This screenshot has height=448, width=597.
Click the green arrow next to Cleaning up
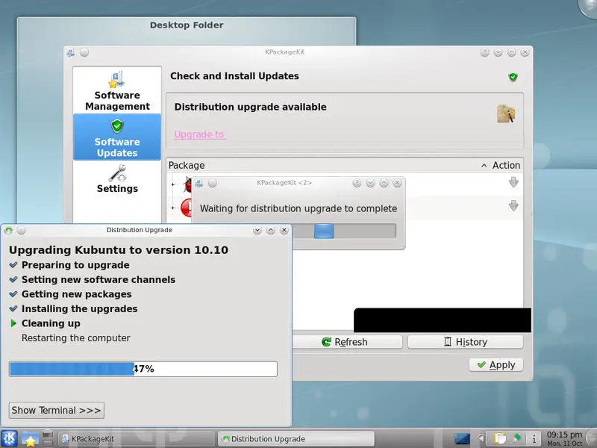click(13, 323)
